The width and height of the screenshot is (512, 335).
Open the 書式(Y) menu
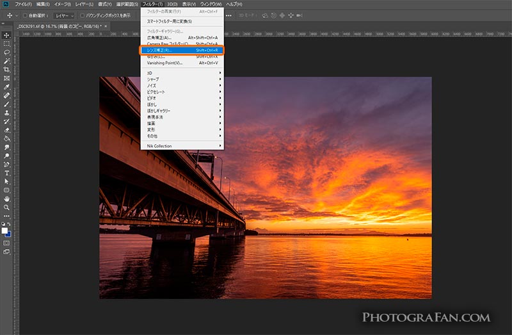tap(105, 4)
